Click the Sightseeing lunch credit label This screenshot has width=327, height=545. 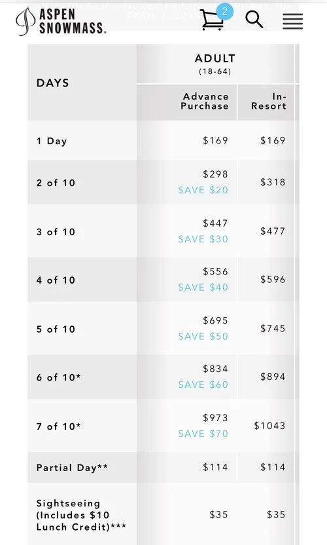[81, 515]
